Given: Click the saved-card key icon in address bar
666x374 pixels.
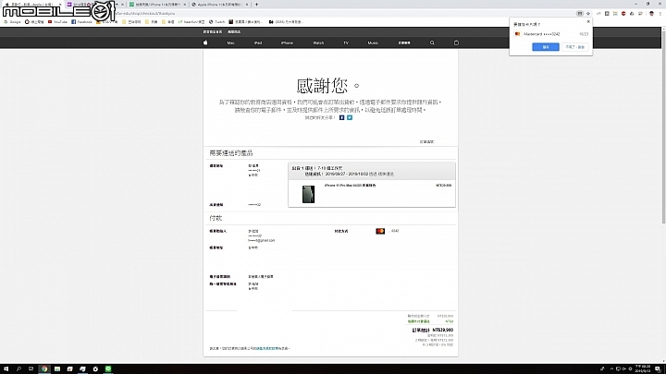Looking at the screenshot, I should click(579, 14).
